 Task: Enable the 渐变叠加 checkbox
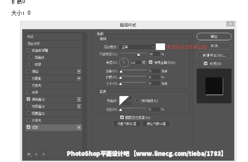click(x=28, y=106)
